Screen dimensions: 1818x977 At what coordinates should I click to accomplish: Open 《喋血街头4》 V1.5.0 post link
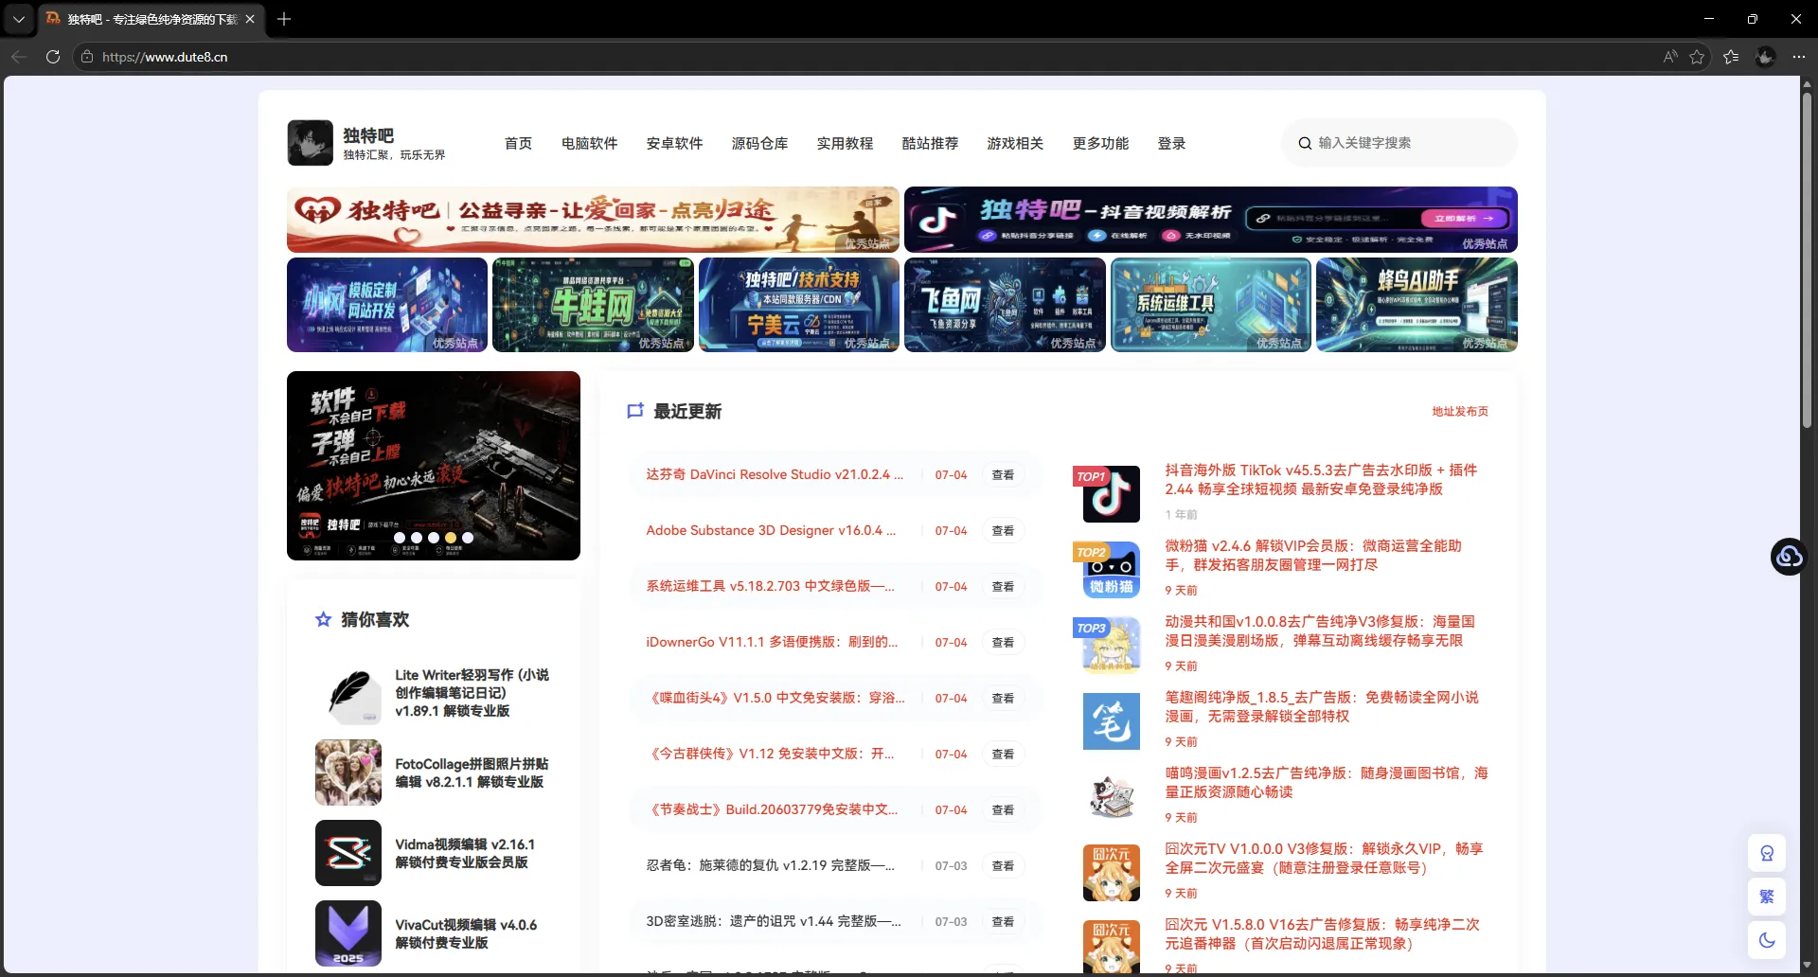pos(775,698)
